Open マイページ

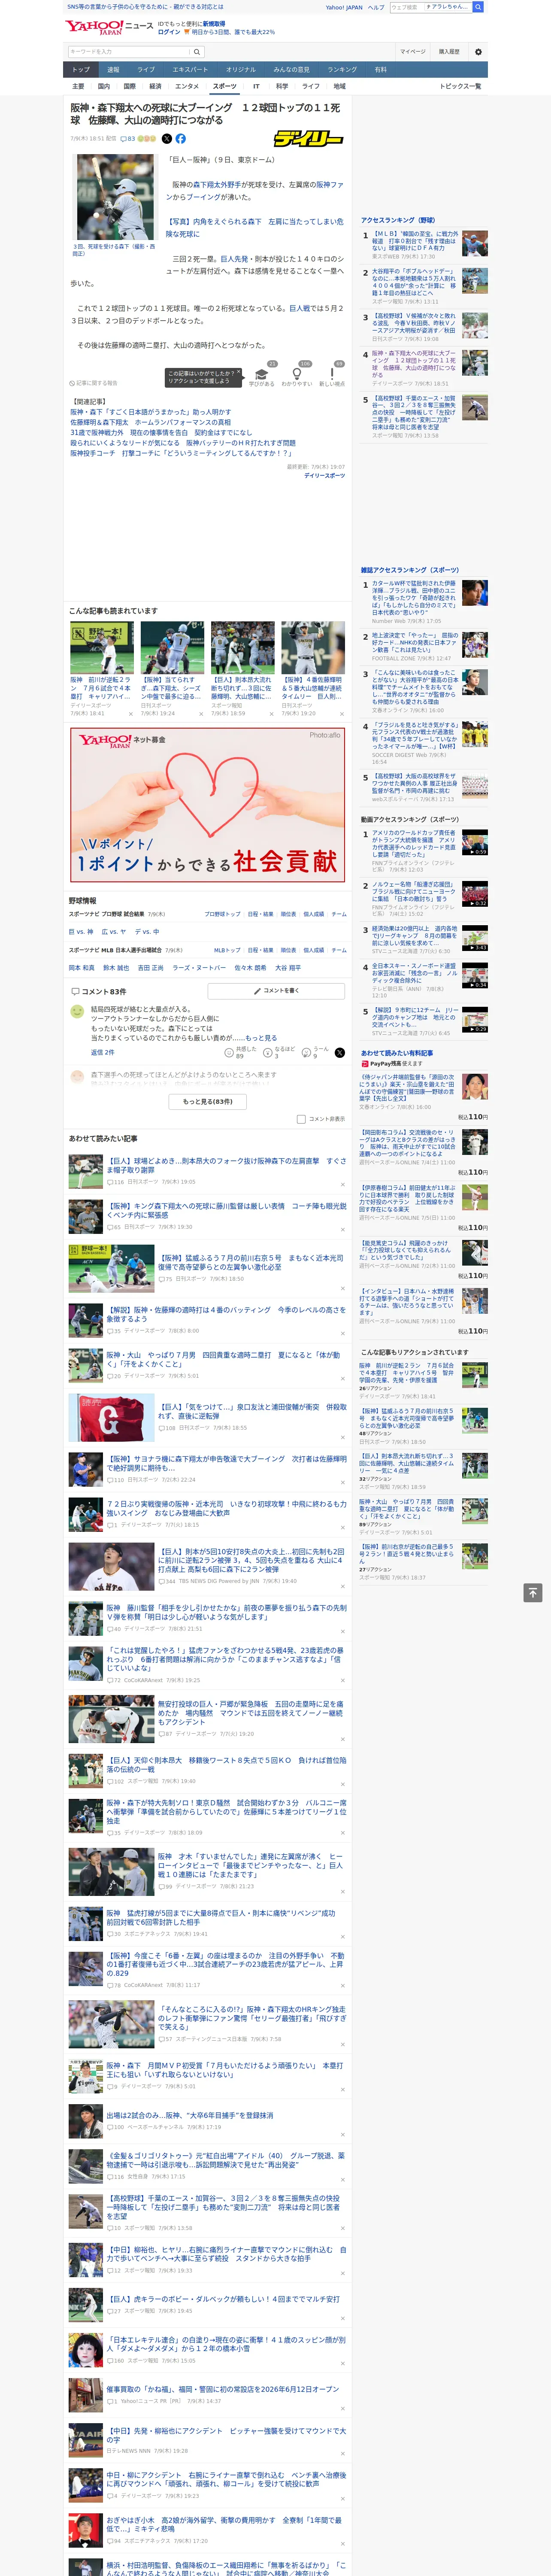point(413,52)
